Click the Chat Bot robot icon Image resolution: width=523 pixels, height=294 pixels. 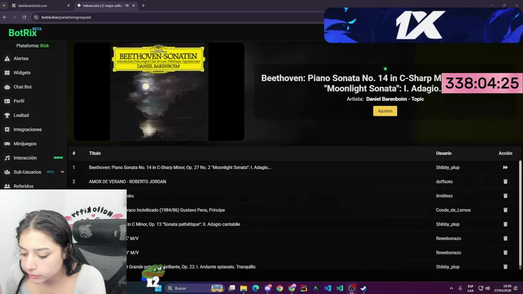coord(7,87)
